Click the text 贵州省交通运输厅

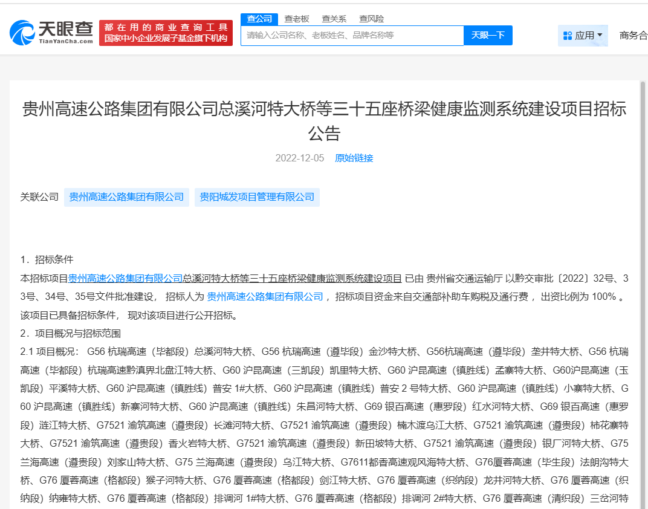464,279
